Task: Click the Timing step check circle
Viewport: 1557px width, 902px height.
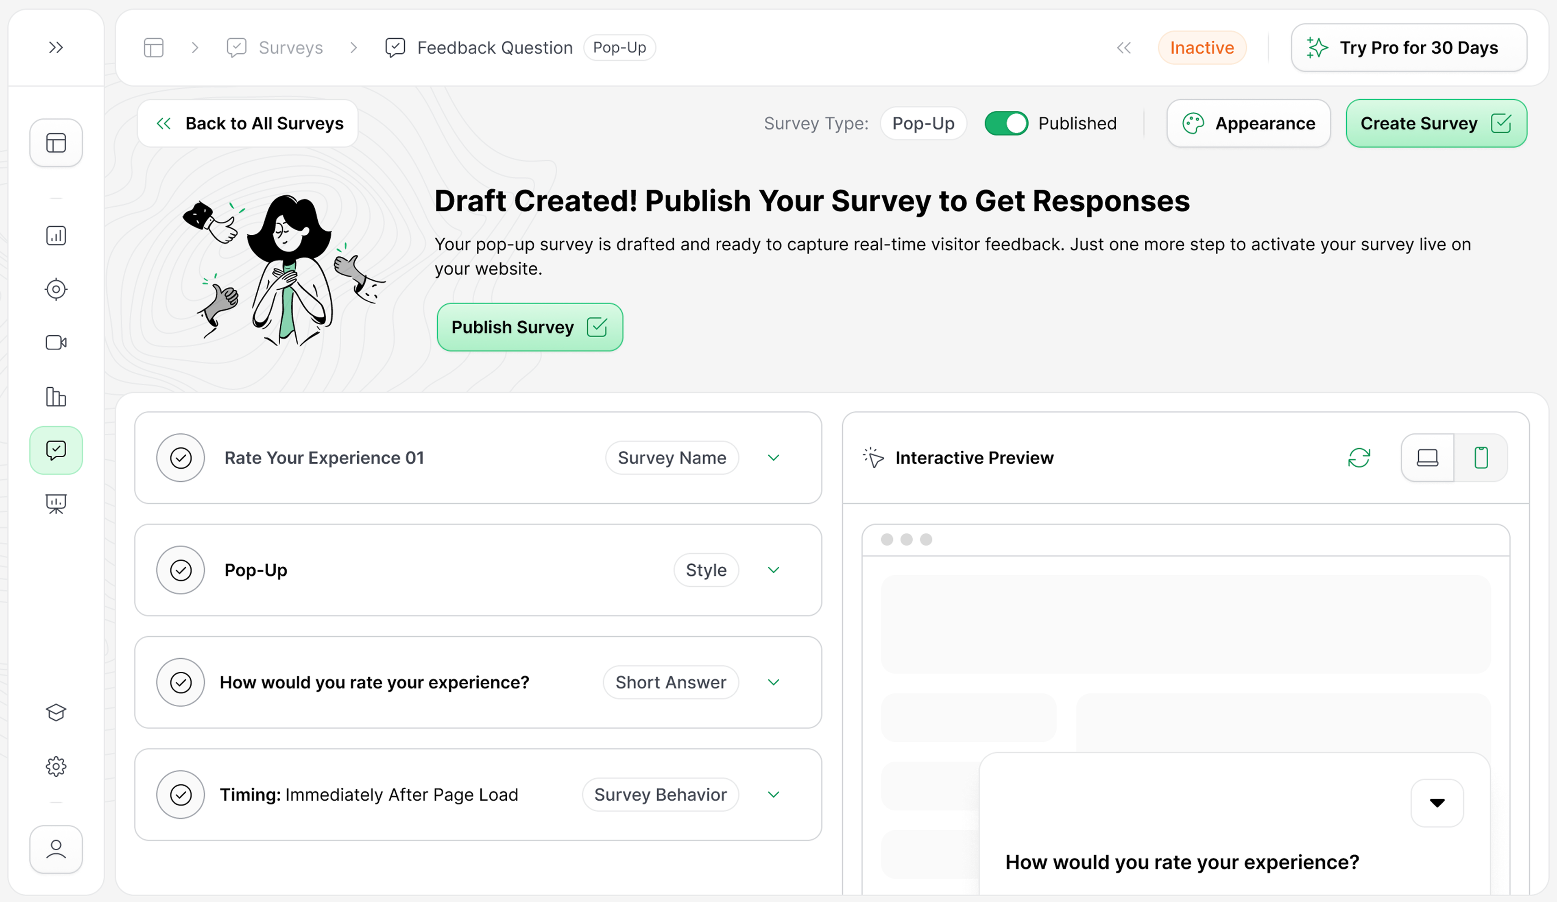Action: point(181,795)
